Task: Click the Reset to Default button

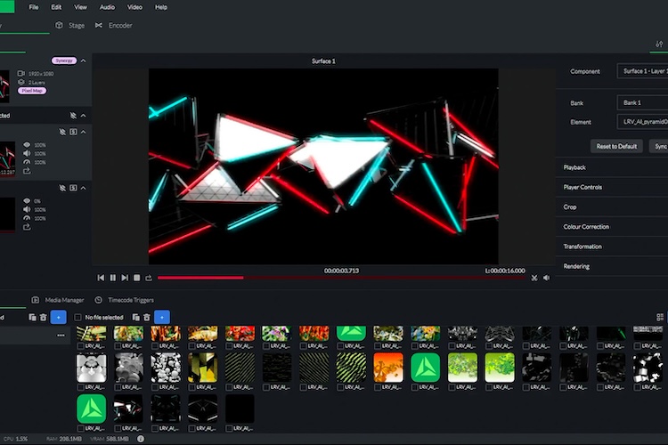Action: click(616, 146)
